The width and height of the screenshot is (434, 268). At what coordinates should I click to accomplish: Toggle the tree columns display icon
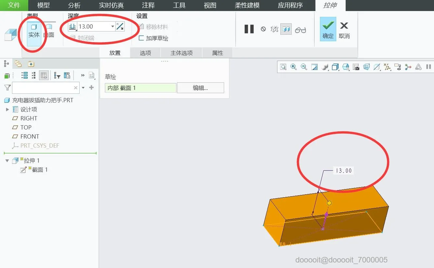pyautogui.click(x=44, y=76)
